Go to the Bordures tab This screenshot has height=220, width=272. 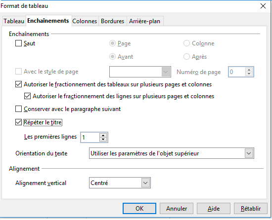coord(112,21)
